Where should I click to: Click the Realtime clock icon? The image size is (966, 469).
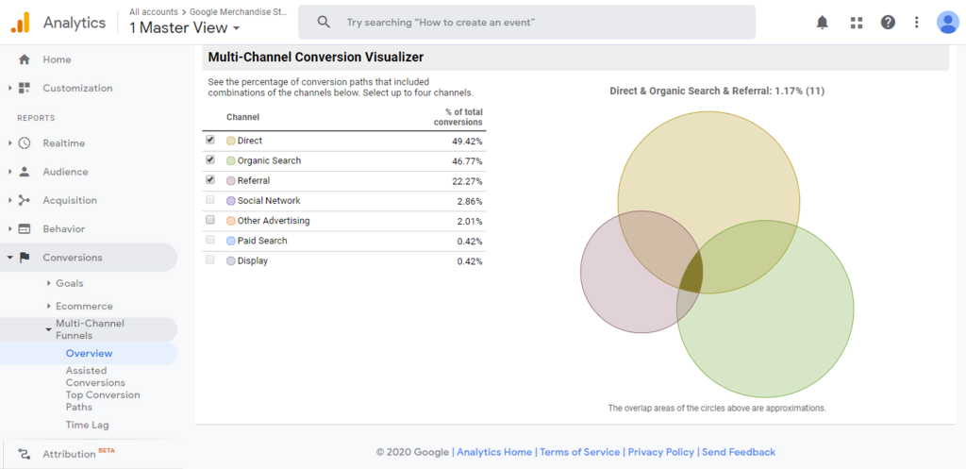[x=25, y=143]
